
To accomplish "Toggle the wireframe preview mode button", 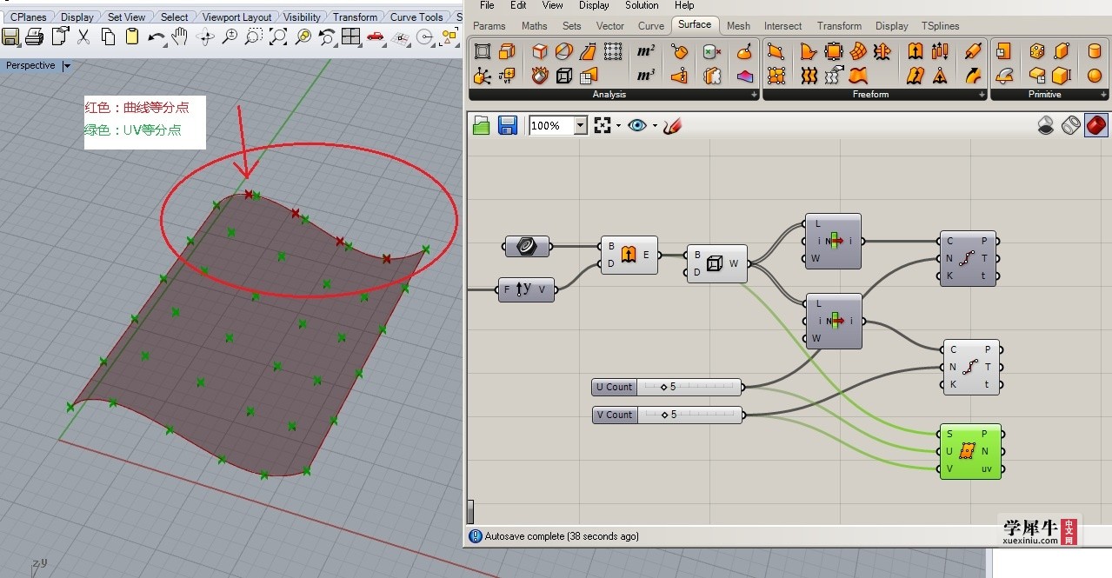I will [1072, 126].
